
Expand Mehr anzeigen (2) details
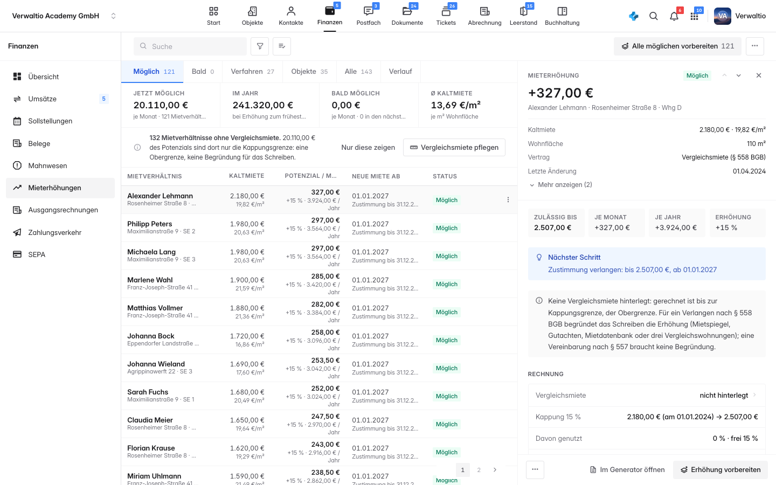pos(561,185)
